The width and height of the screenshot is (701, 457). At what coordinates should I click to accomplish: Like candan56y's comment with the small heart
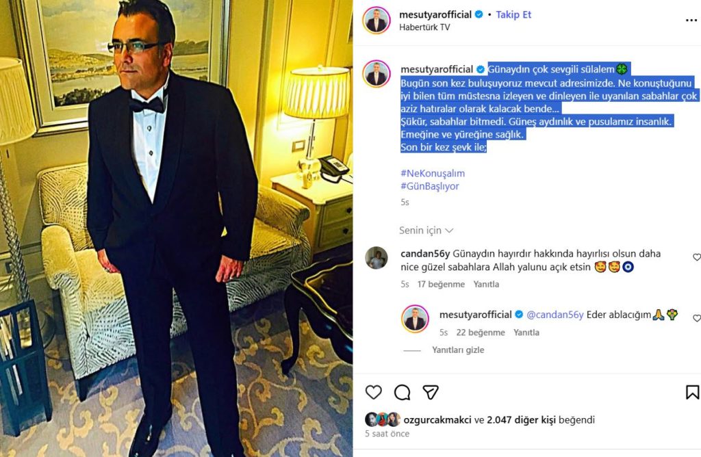coord(696,258)
